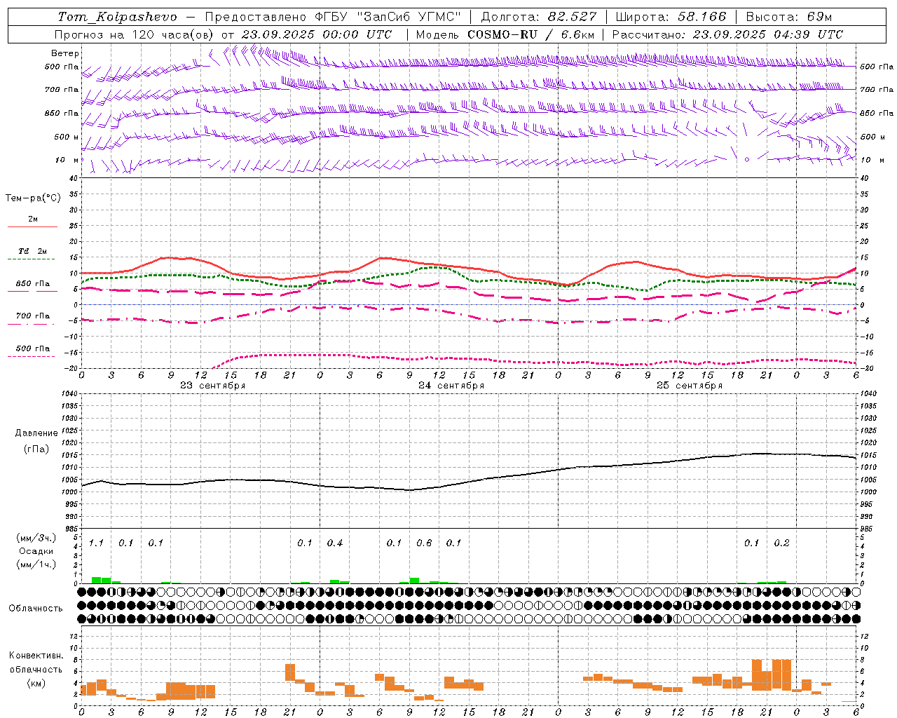The image size is (897, 718).
Task: Click the model label 'COSMO-RU / 6.6км'
Action: point(530,34)
